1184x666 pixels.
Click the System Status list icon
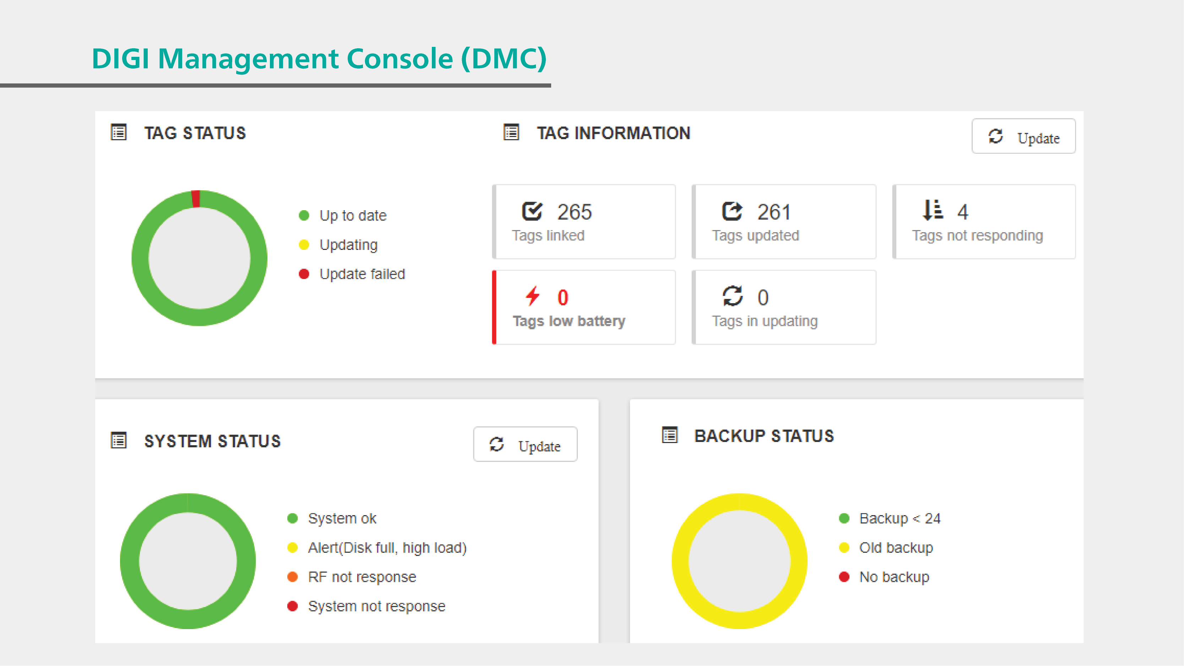[119, 440]
